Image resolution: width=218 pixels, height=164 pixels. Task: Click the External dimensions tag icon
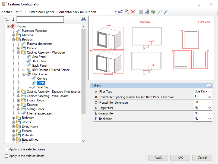24,44
